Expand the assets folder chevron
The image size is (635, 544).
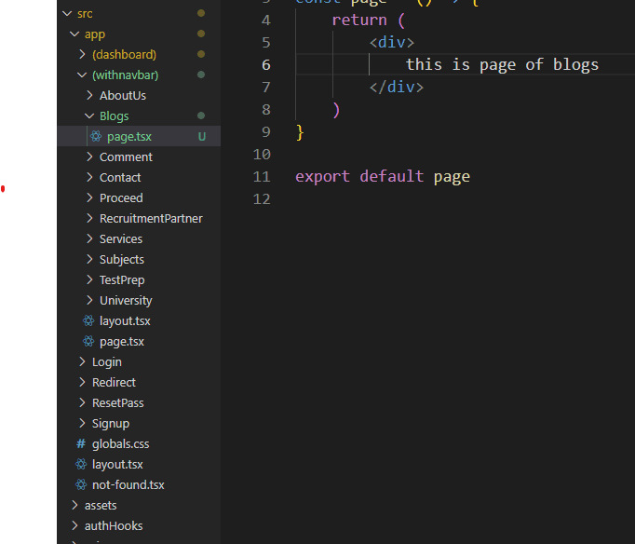pos(74,505)
